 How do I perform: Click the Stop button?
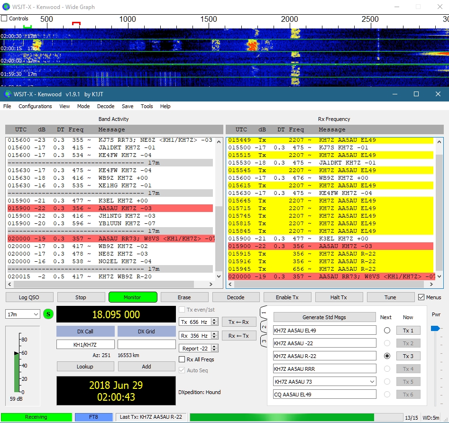(x=81, y=297)
